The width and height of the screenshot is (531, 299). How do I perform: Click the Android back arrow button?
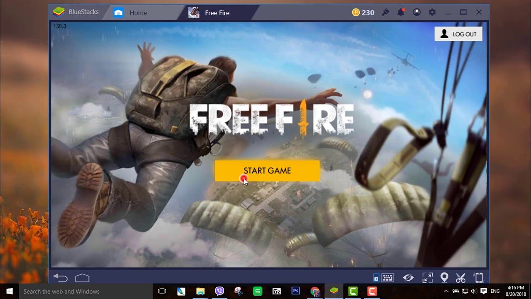[61, 278]
